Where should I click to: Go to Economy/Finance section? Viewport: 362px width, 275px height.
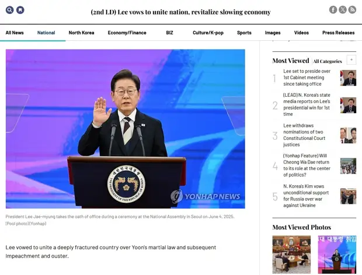(x=127, y=33)
